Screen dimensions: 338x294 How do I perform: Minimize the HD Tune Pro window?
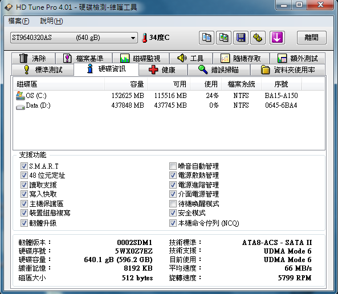pyautogui.click(x=284, y=5)
